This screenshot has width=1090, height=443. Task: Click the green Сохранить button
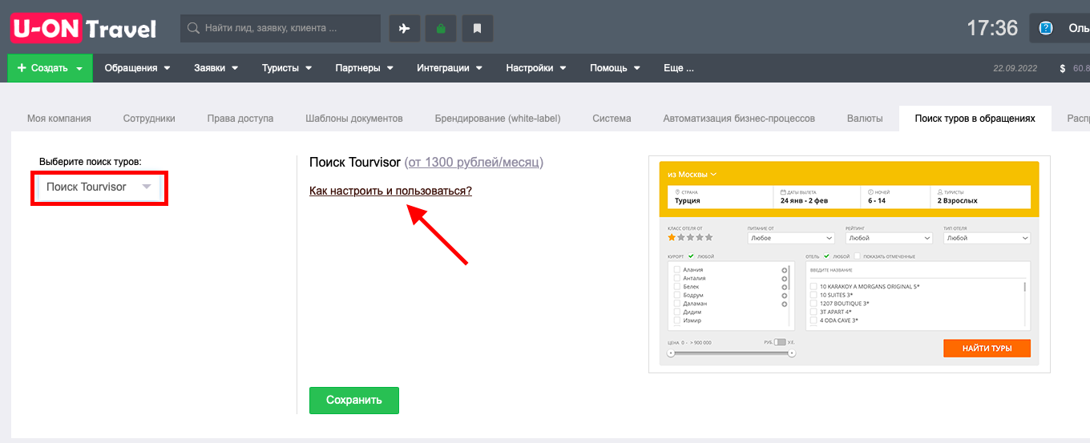coord(354,401)
